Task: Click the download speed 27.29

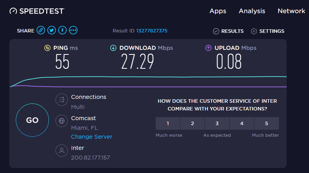Action: [138, 62]
